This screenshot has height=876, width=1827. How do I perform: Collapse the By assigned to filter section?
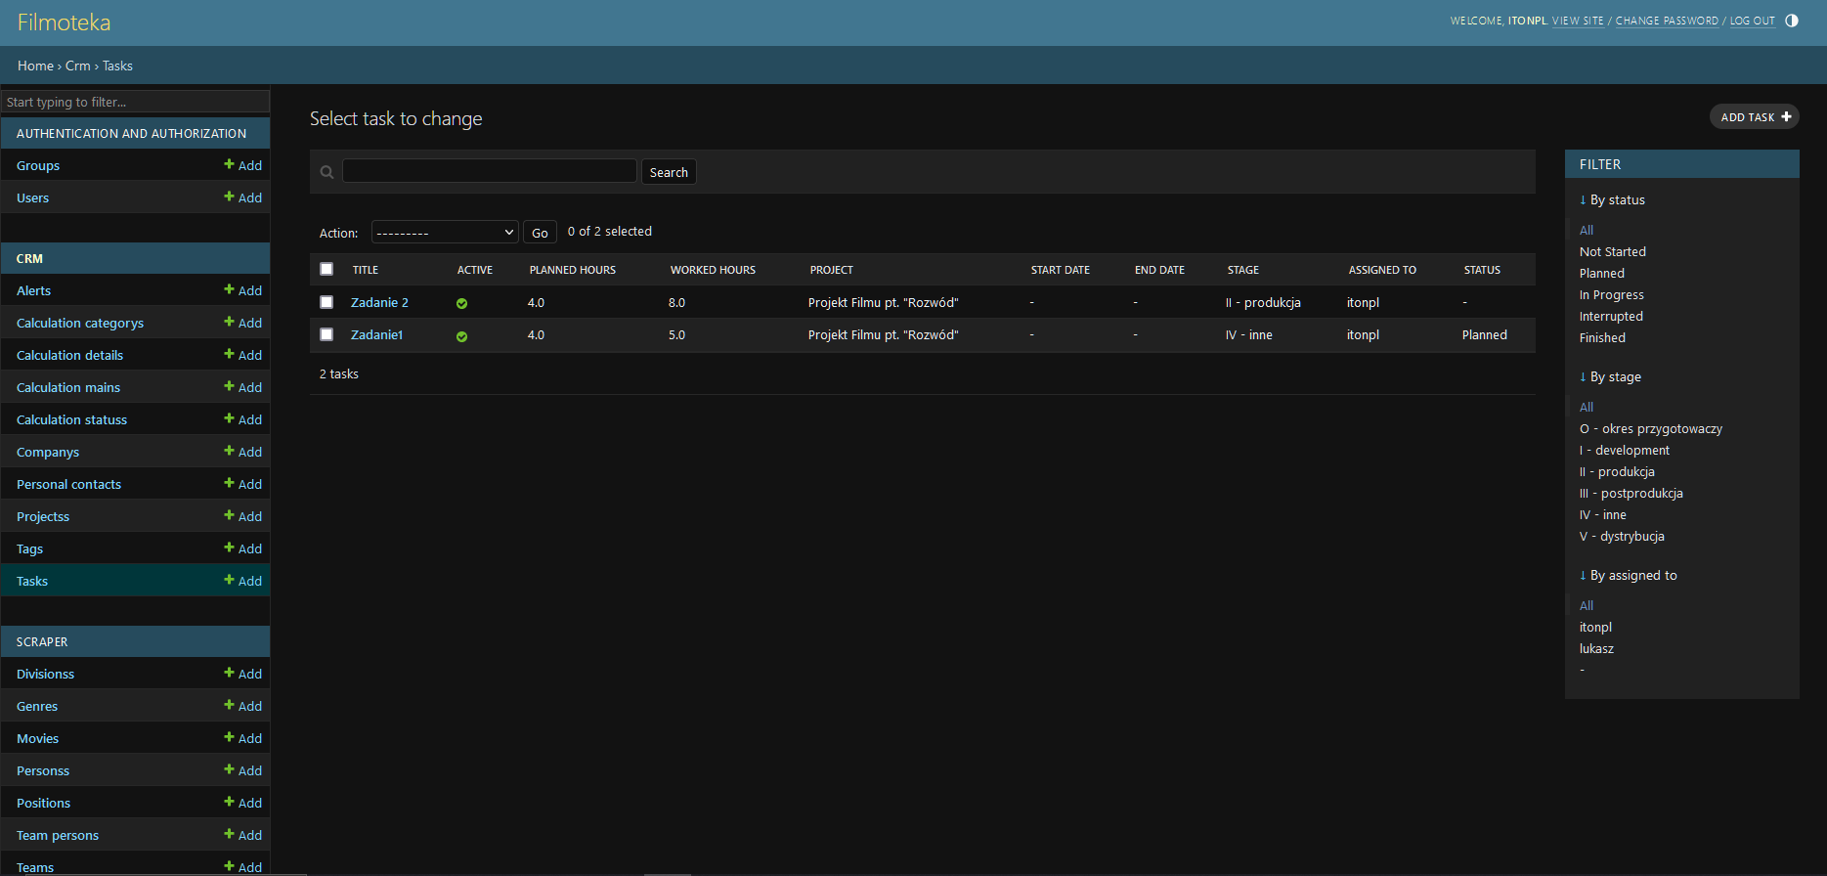[1628, 575]
